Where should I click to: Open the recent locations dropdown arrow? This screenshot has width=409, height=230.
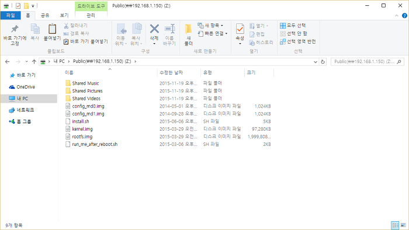click(26, 61)
